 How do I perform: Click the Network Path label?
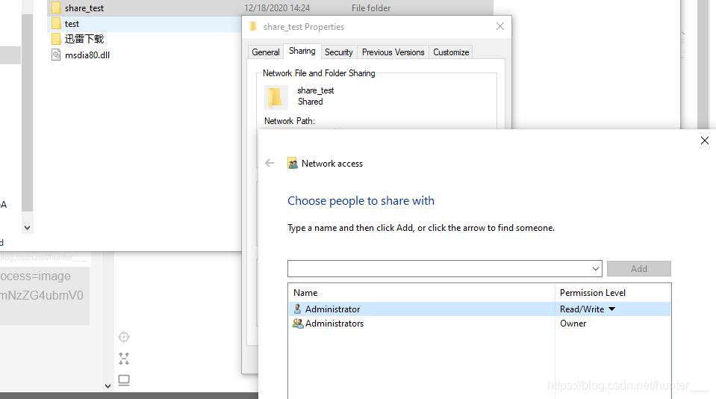point(290,121)
